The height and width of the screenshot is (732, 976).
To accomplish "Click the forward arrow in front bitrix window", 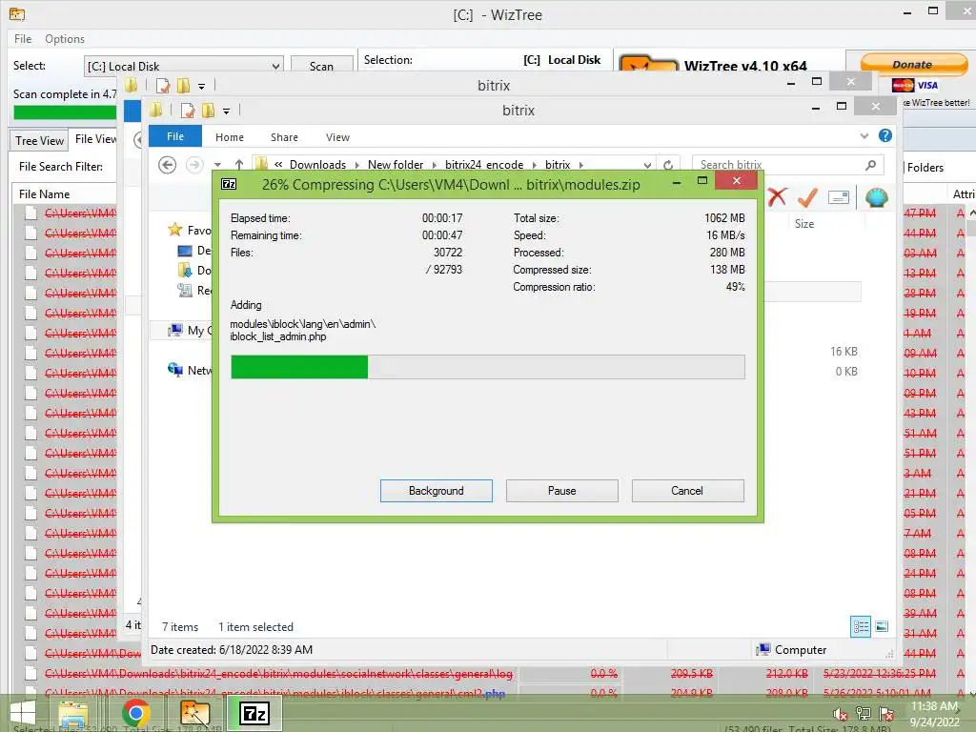I will [x=194, y=165].
